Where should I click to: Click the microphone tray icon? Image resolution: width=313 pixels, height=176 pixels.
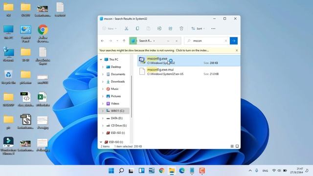256,171
